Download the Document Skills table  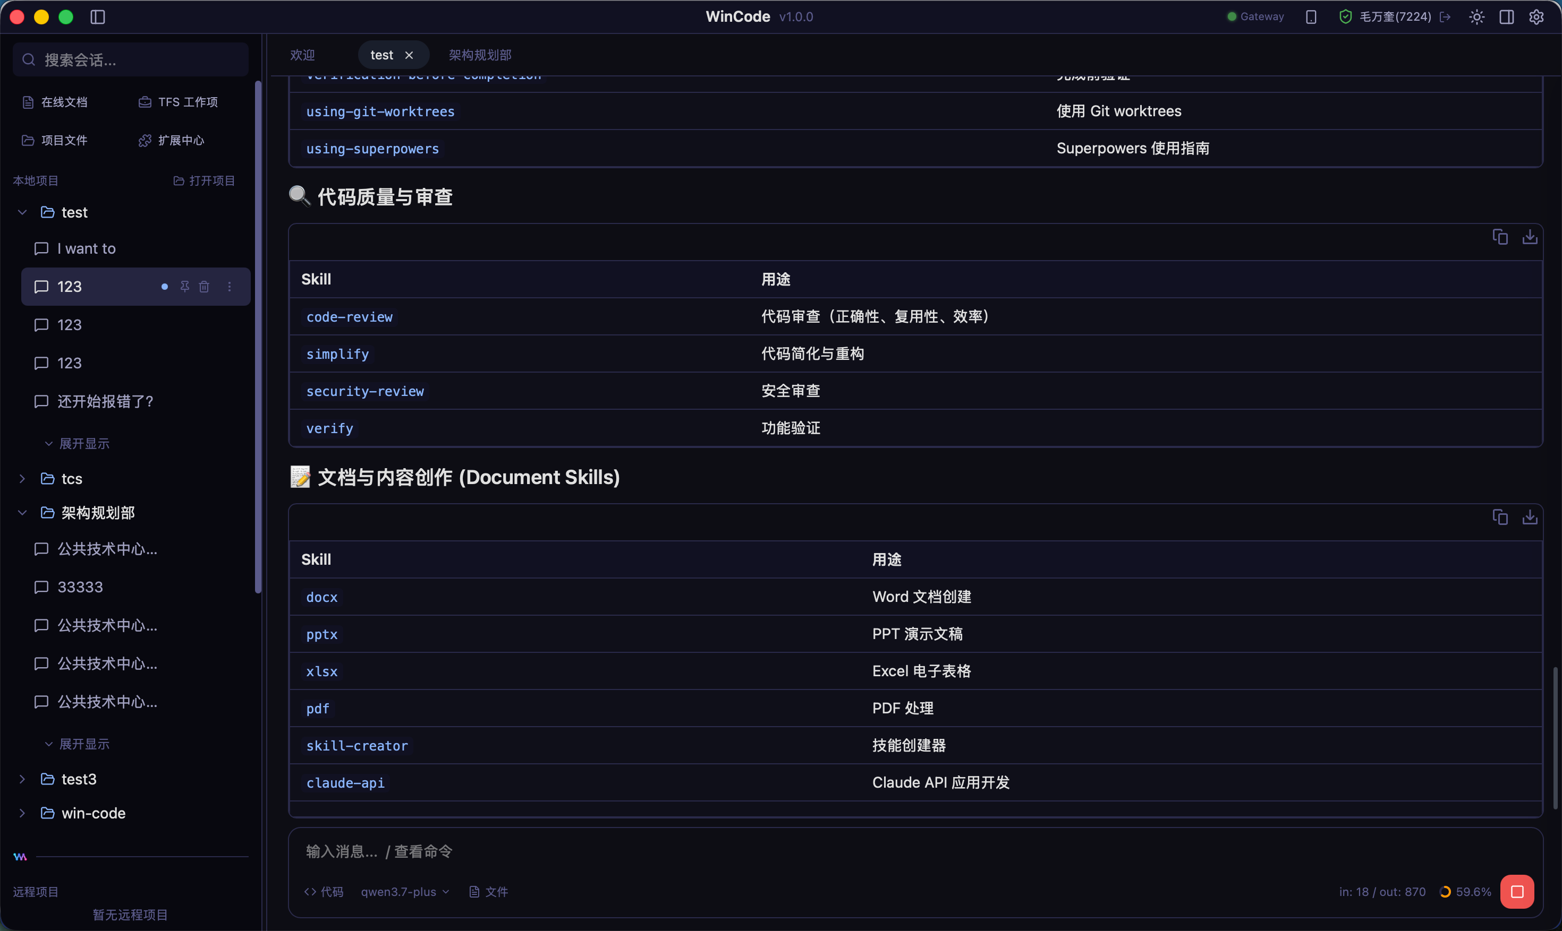[x=1530, y=517]
